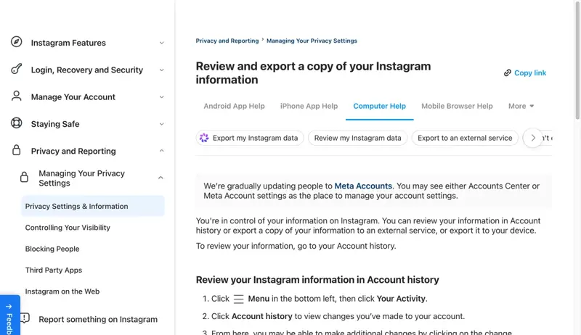Image resolution: width=581 pixels, height=335 pixels.
Task: Open the More tabs dropdown
Action: (x=521, y=106)
